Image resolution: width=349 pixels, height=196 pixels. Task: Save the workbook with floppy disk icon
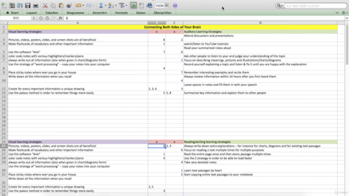click(28, 5)
